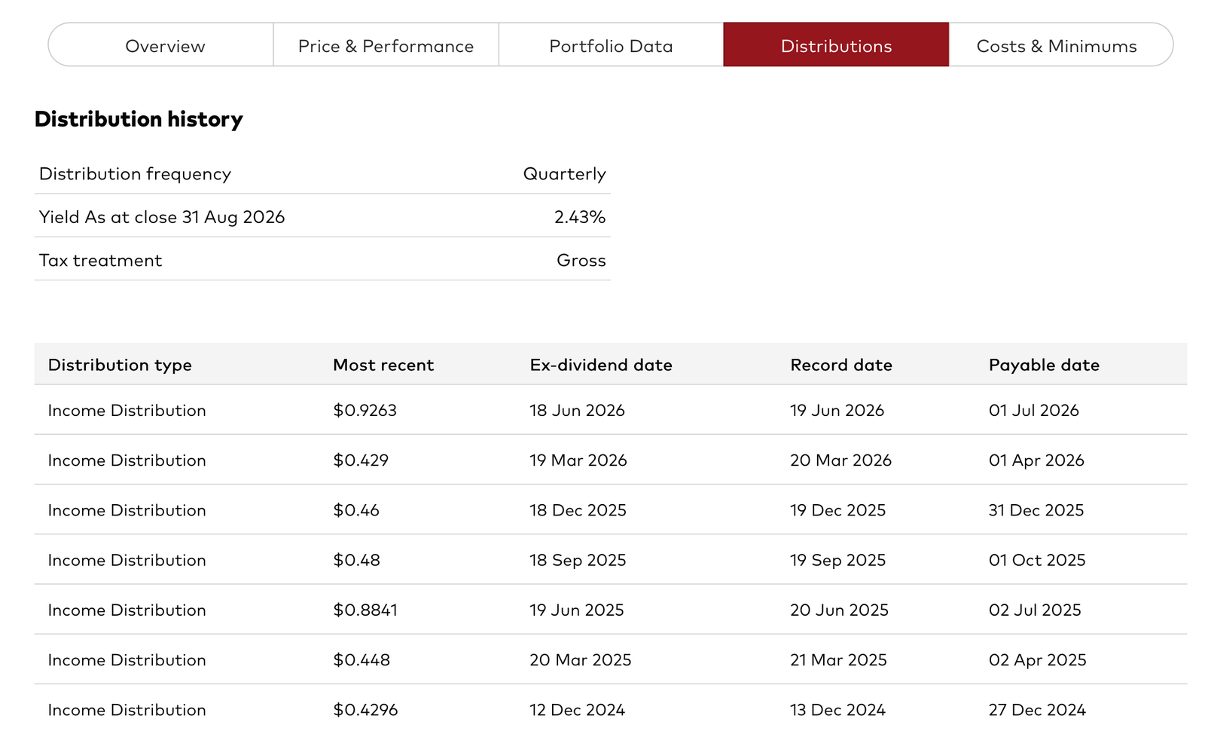Select record date 20 Jun 2025

(839, 610)
